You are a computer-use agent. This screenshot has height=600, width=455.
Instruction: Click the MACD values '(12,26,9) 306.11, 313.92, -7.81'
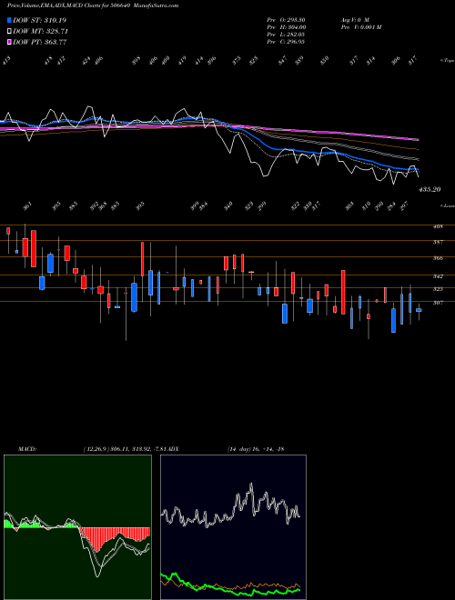coord(124,449)
